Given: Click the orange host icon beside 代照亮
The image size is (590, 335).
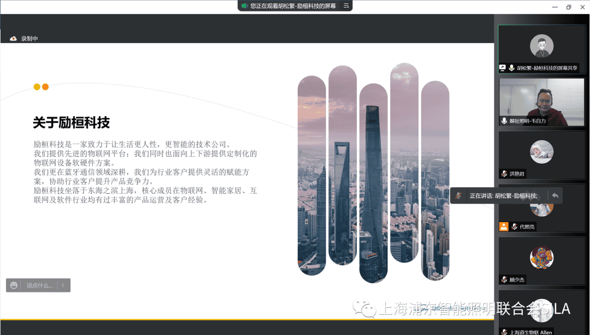Looking at the screenshot, I should pos(504,226).
